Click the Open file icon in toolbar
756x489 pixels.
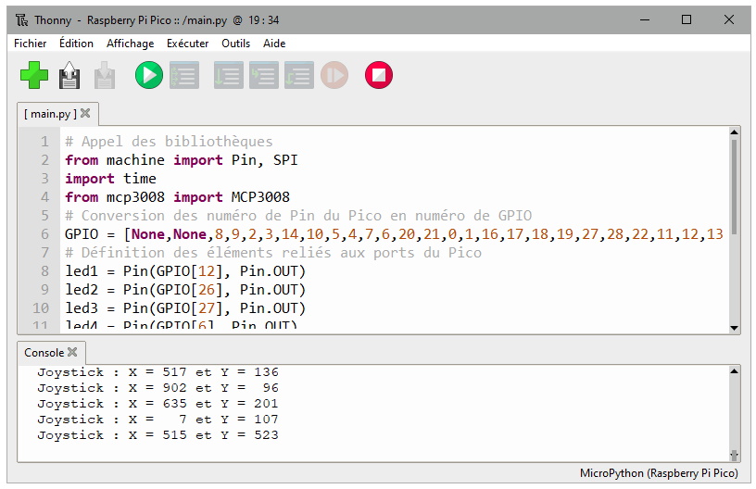(x=69, y=75)
